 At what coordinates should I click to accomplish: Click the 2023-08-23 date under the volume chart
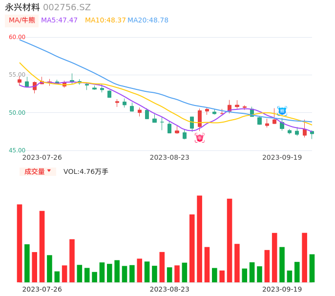pos(169,289)
